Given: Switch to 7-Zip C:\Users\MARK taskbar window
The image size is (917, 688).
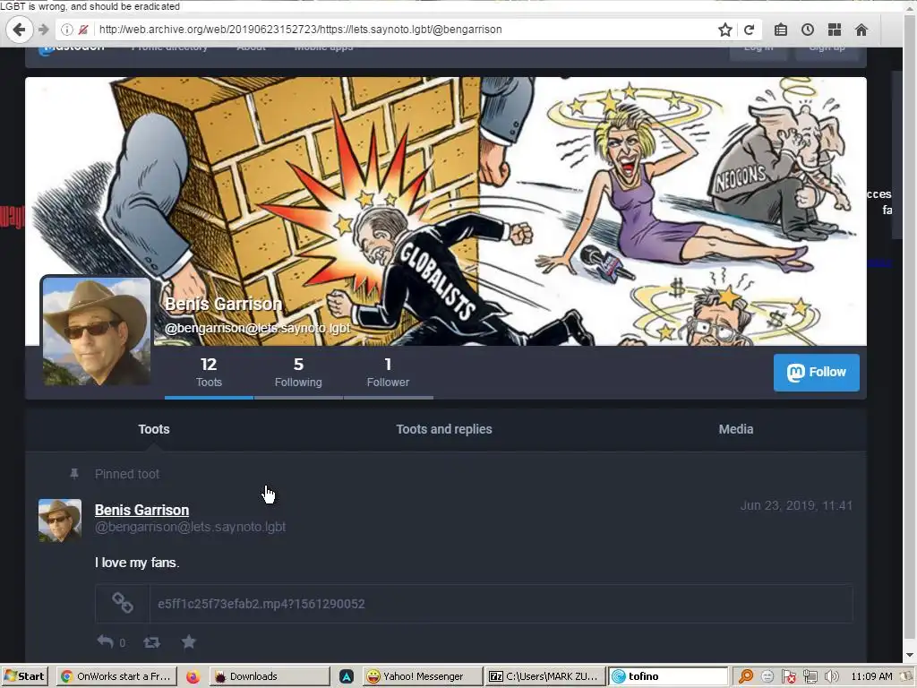Looking at the screenshot, I should tap(545, 676).
